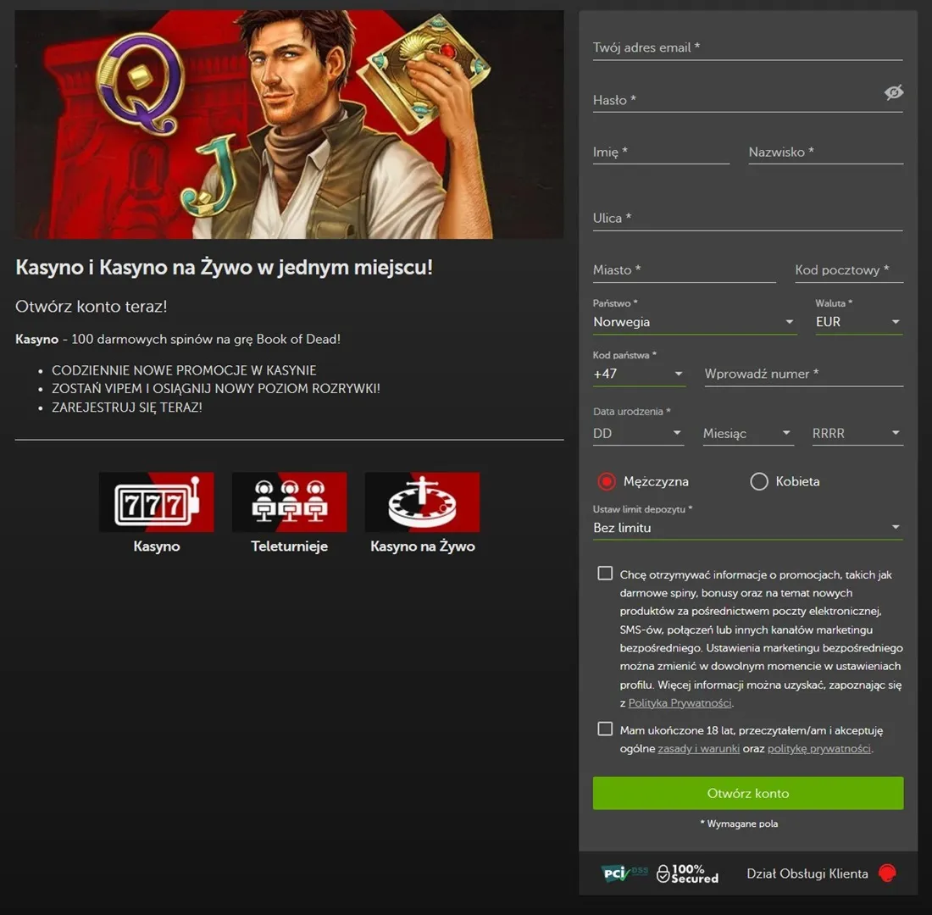Click the Imię input field
Screen dimensions: 932x915
click(x=661, y=152)
